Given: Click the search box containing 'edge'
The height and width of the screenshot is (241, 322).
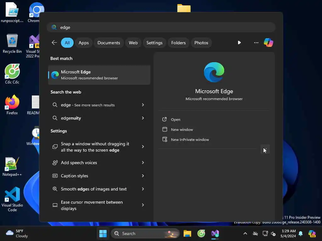Looking at the screenshot, I should tap(161, 27).
